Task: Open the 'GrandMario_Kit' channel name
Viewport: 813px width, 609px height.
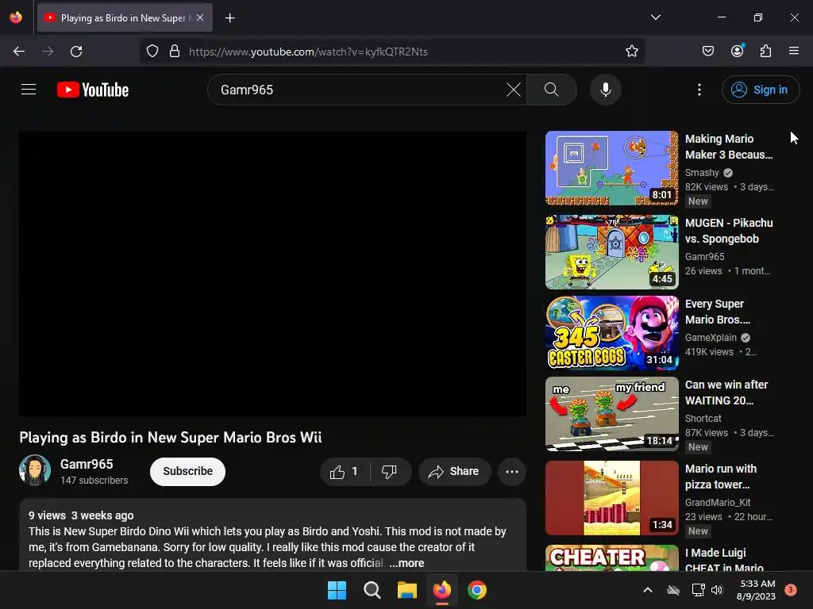Action: click(x=718, y=502)
